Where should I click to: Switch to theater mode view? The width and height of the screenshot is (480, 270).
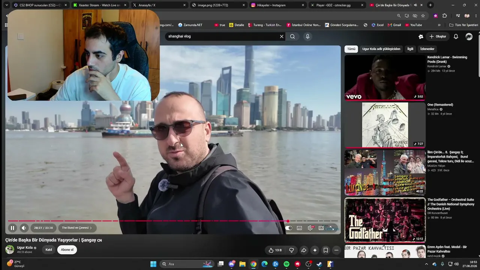tap(321, 228)
